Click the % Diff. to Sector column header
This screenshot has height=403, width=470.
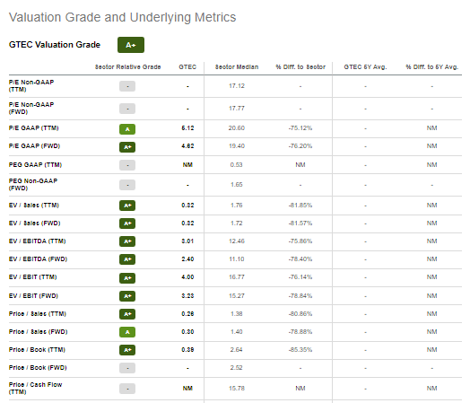click(300, 66)
